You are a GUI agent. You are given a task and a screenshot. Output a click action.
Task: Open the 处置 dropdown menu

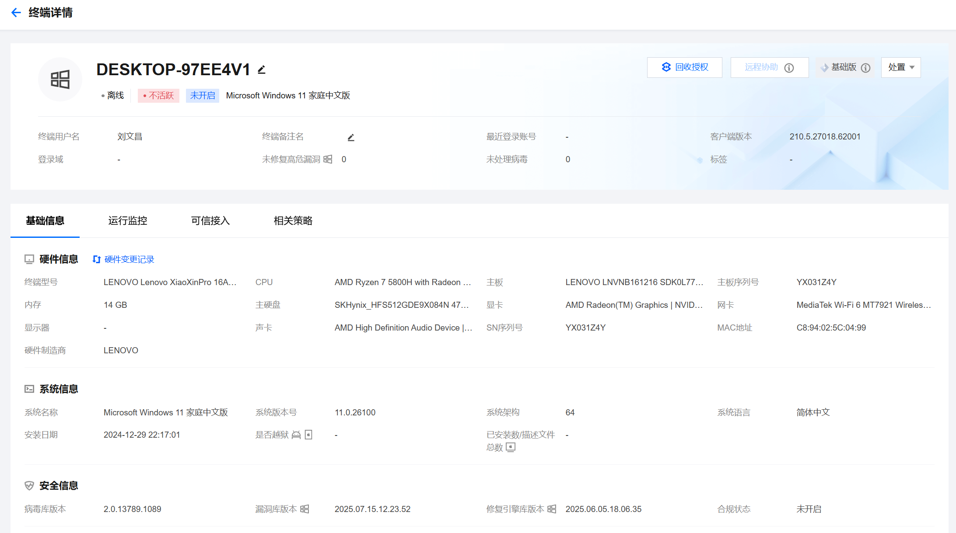coord(901,67)
